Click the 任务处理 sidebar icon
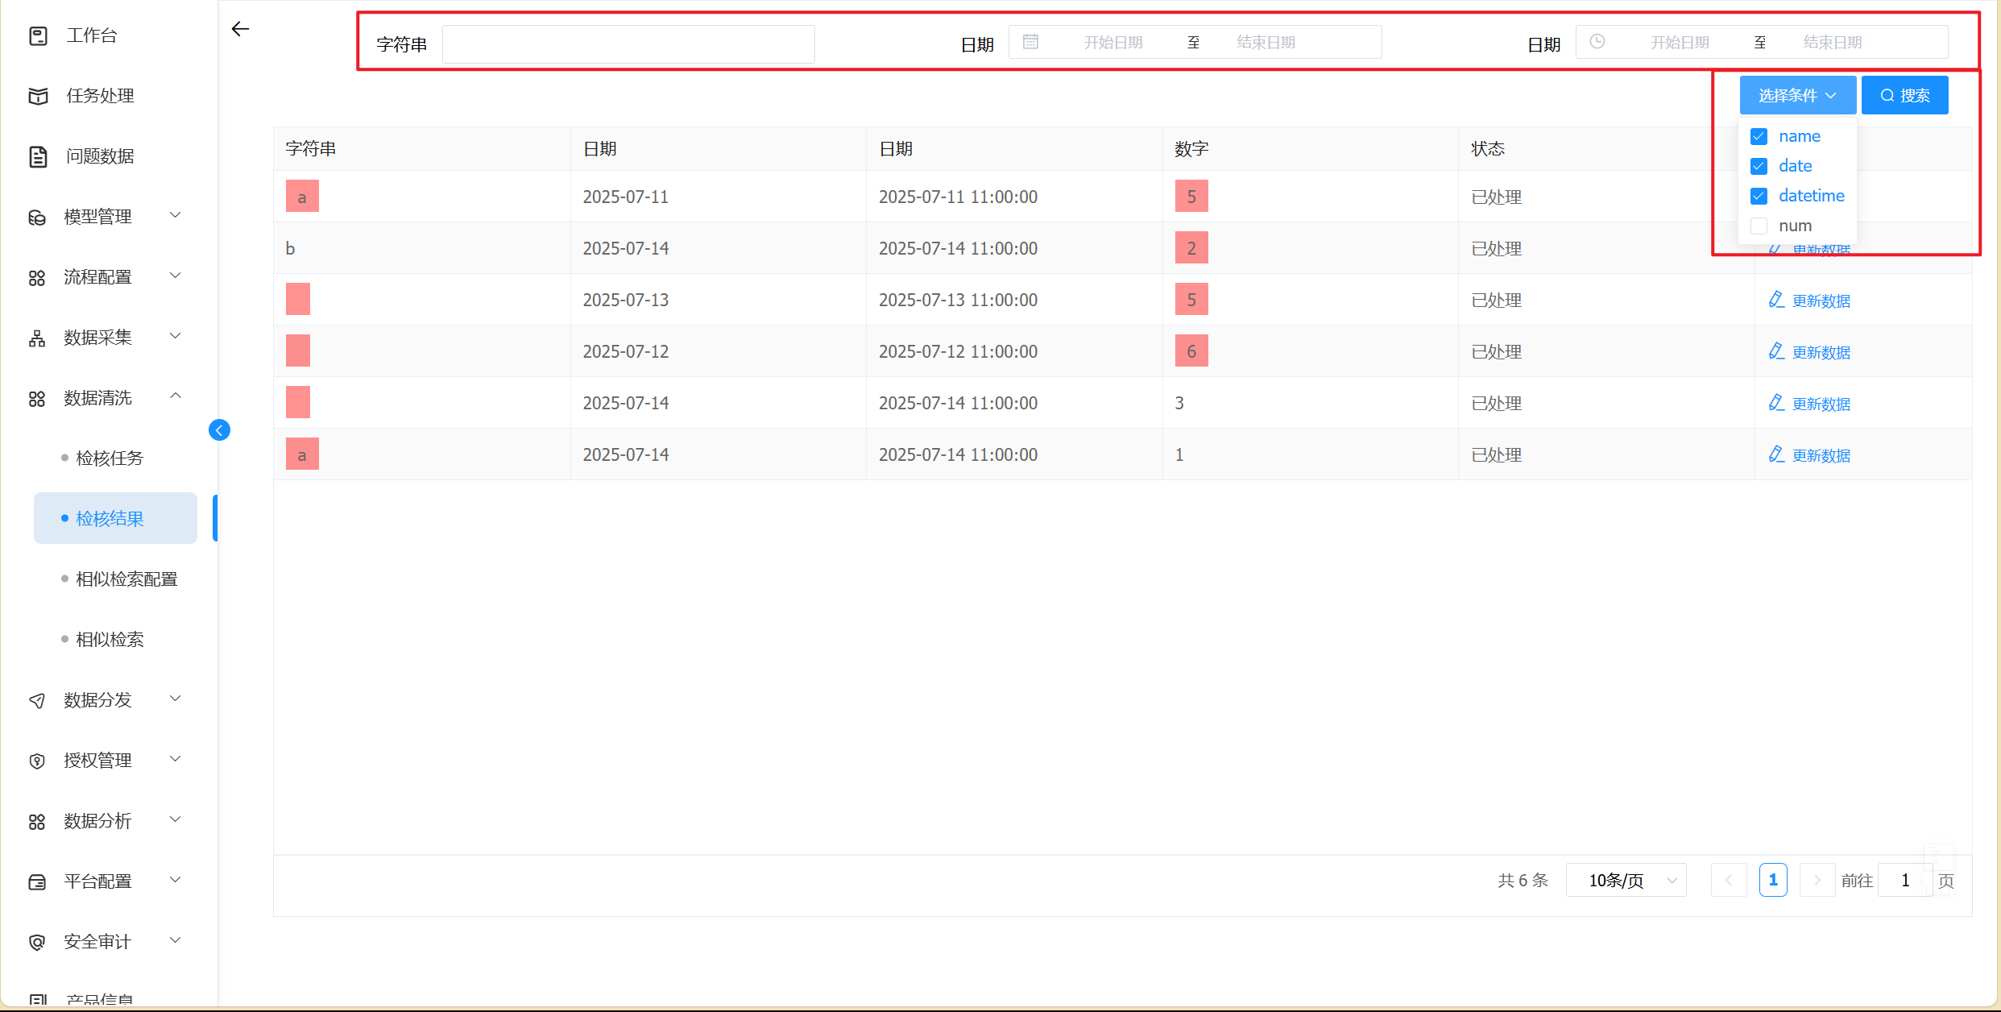The height and width of the screenshot is (1012, 2001). point(38,96)
